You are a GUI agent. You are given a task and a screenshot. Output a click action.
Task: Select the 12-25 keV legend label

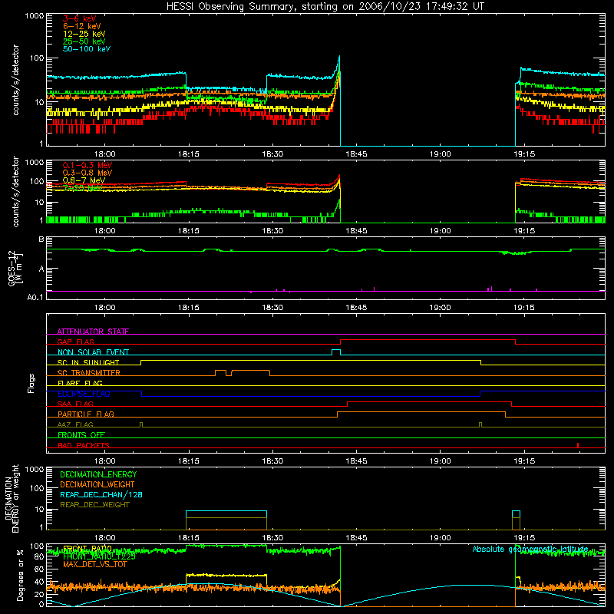pos(84,34)
